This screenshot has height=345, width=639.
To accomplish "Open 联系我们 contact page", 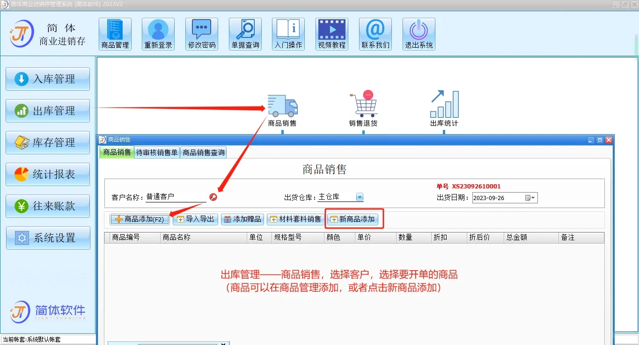I will (375, 33).
